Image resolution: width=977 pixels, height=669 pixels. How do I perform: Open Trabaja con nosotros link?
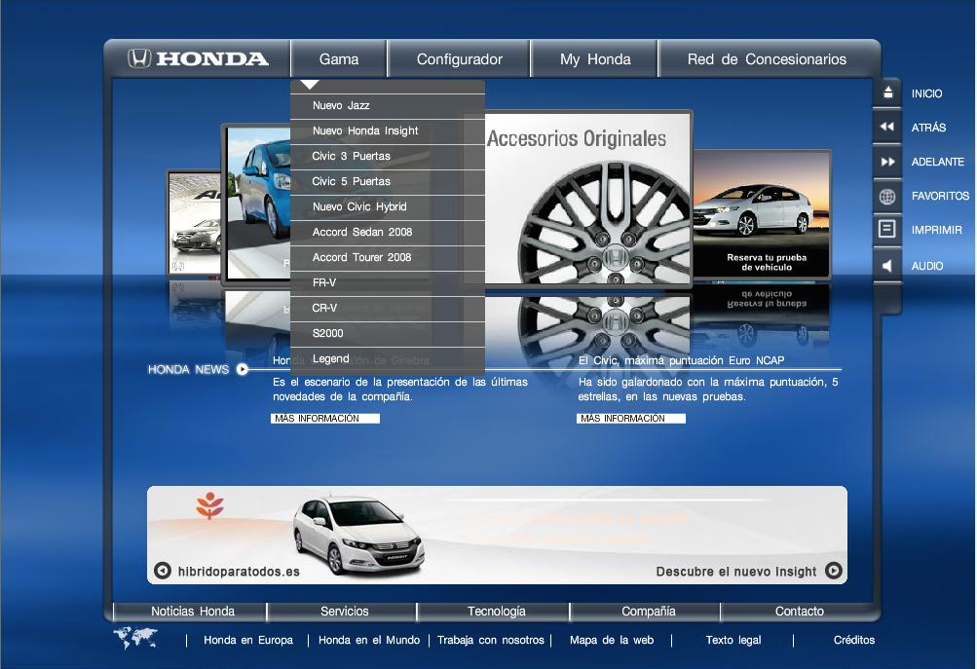(x=490, y=640)
